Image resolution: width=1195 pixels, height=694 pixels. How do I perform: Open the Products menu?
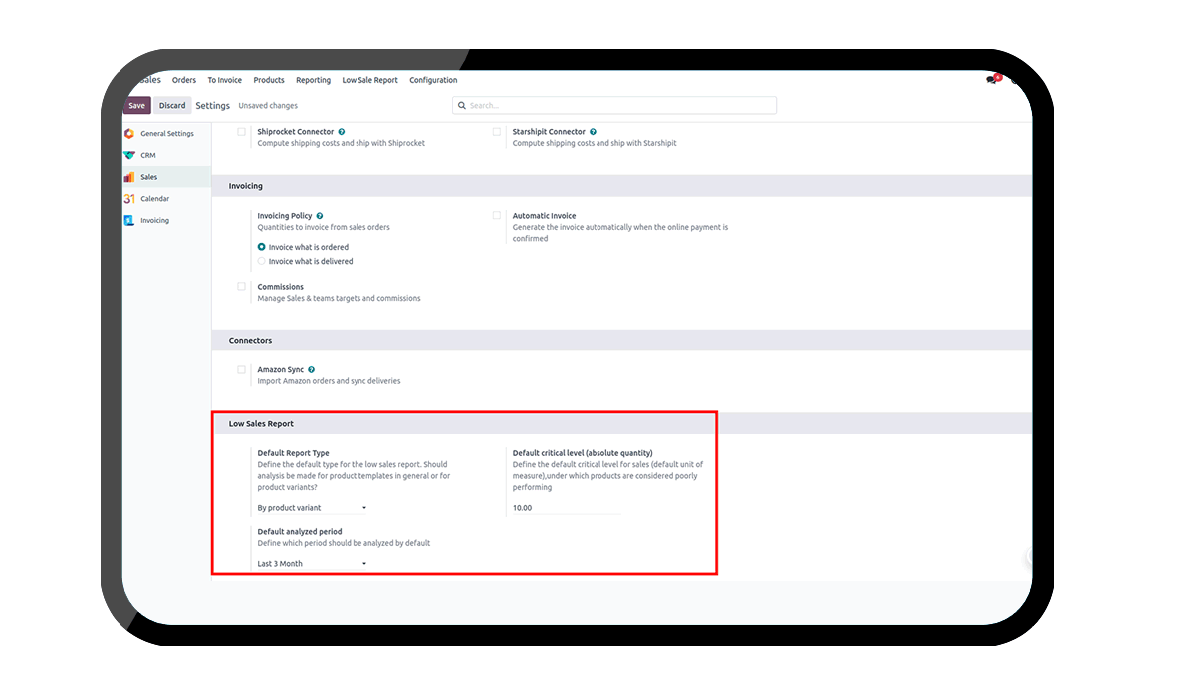click(269, 80)
